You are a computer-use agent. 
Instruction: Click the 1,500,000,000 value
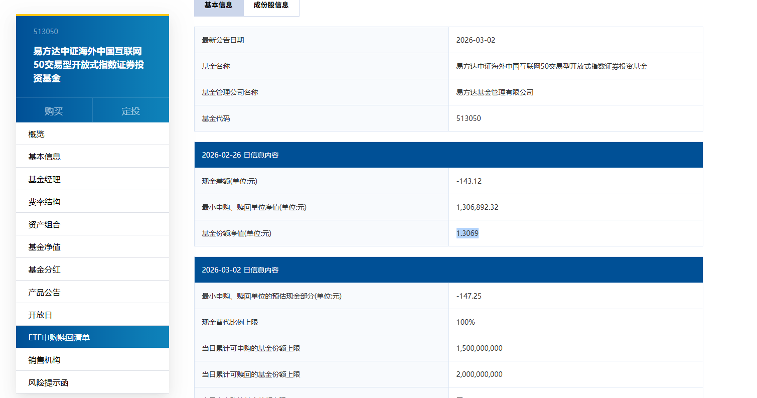[x=479, y=348]
